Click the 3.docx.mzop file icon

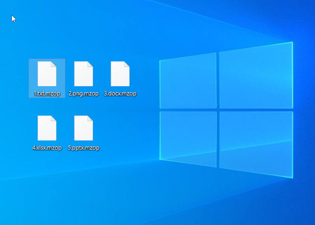tap(120, 74)
